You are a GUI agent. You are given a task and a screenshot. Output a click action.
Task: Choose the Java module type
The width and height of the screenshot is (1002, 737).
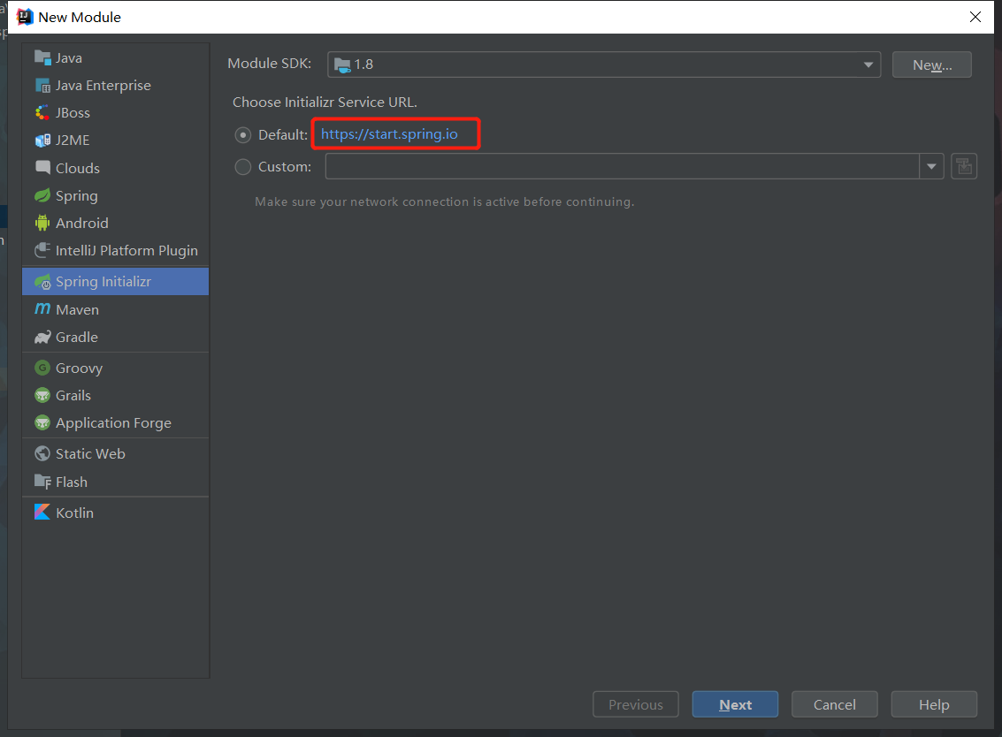click(x=115, y=57)
